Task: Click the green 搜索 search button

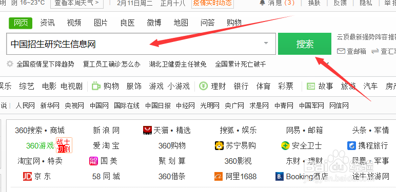Action: [305, 44]
